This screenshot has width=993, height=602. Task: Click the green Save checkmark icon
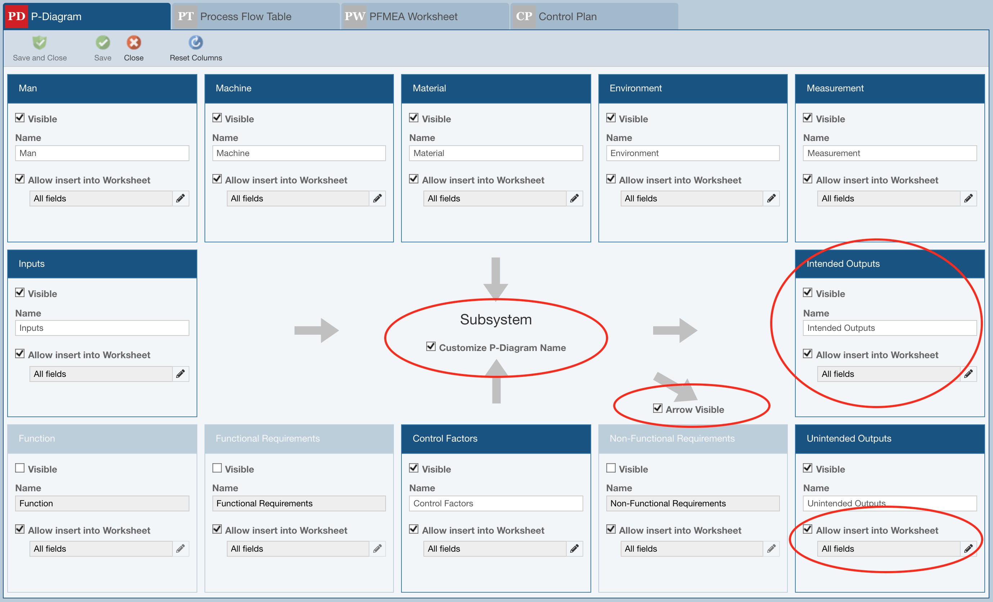click(103, 43)
